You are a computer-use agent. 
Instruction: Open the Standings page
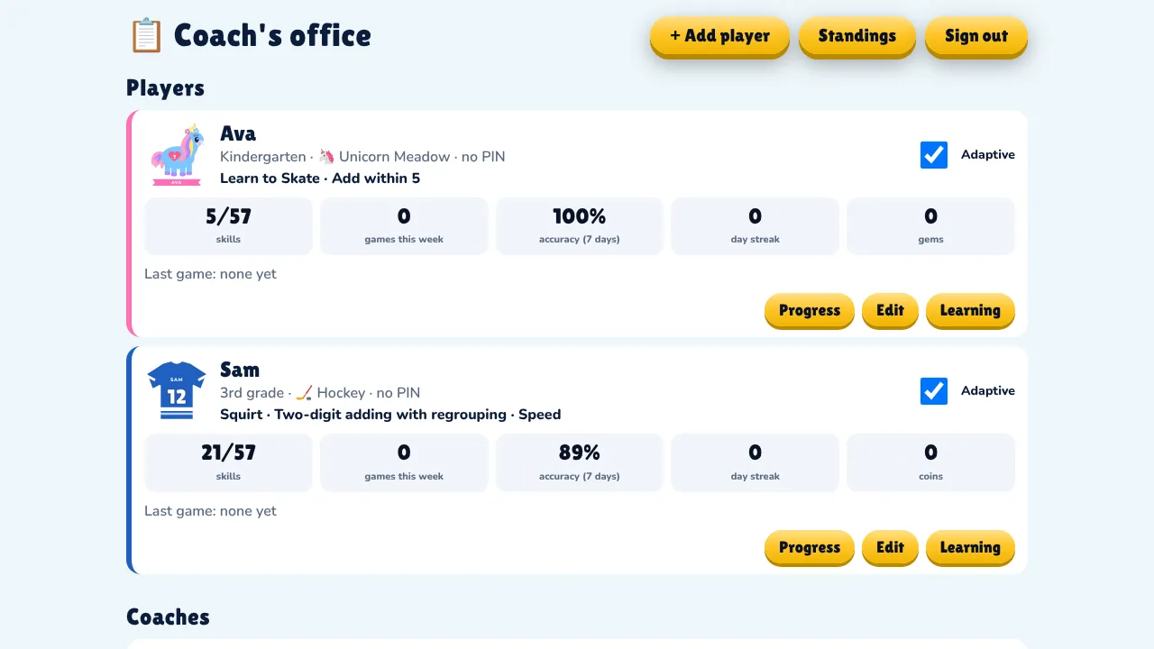[857, 36]
